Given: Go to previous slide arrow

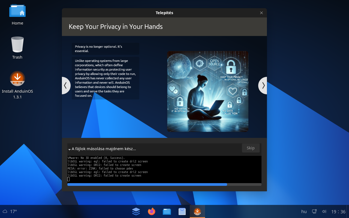Looking at the screenshot, I should click(x=65, y=86).
